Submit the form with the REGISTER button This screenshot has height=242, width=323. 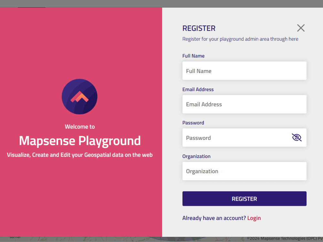coord(244,198)
